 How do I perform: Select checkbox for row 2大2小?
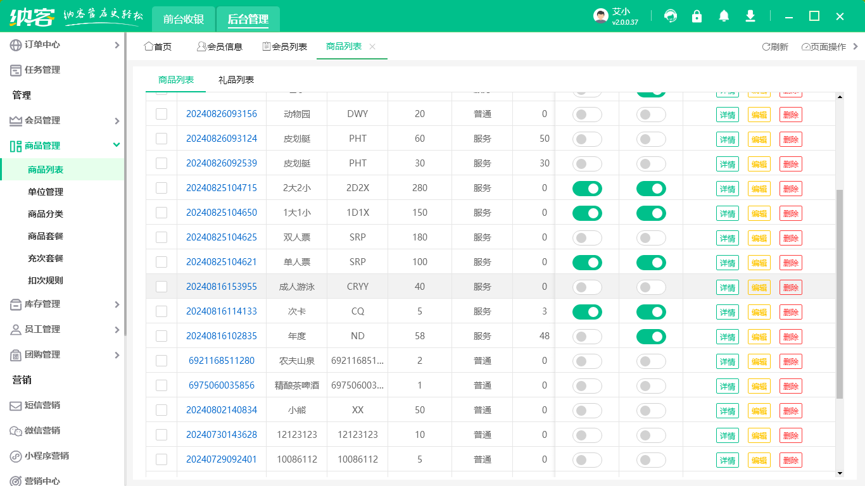coord(161,188)
